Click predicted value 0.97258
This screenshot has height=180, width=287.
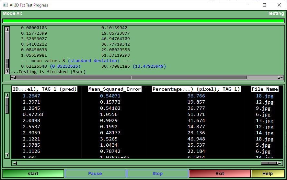click(33, 114)
